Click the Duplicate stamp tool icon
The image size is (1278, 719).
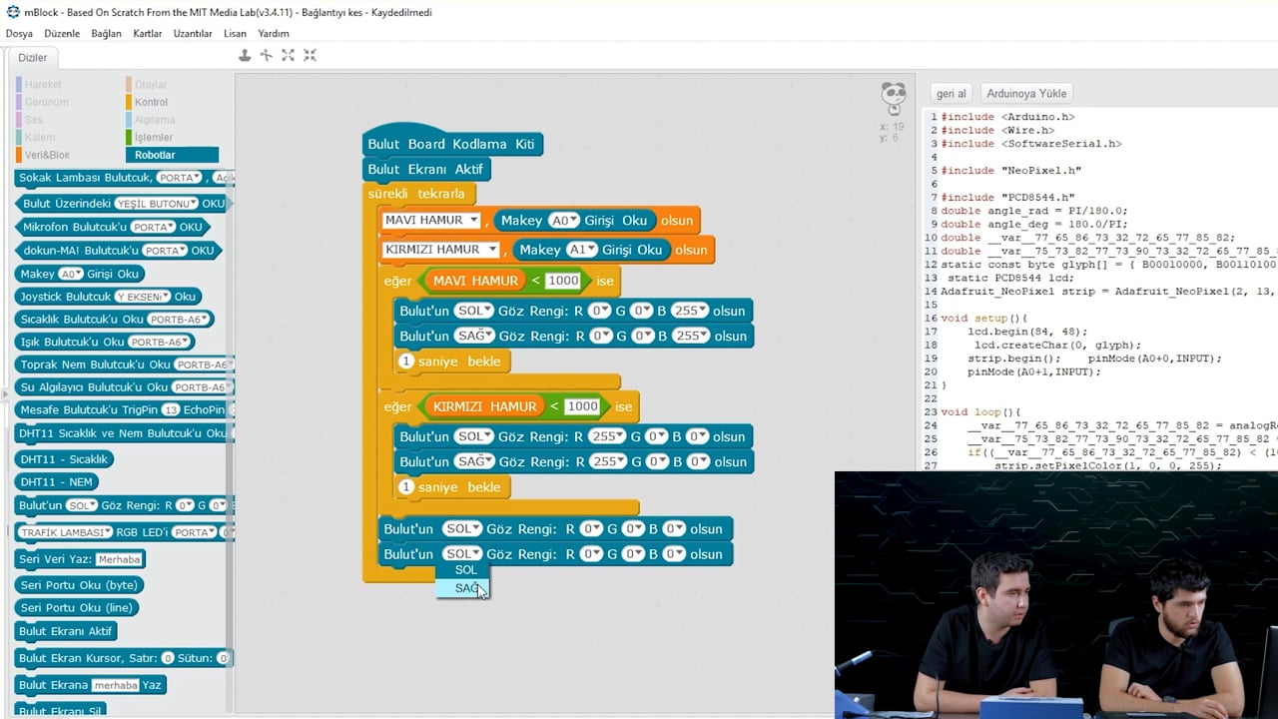[245, 56]
